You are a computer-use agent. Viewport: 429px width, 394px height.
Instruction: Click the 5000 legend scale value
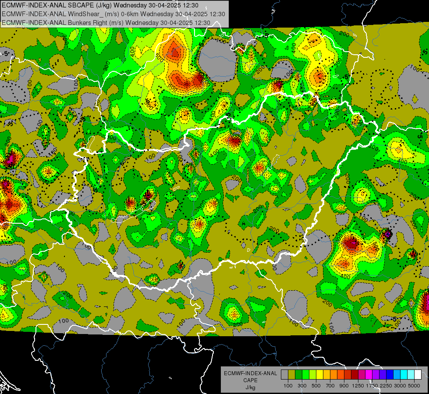click(x=414, y=386)
